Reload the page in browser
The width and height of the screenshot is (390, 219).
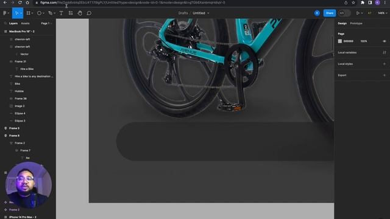20,2
